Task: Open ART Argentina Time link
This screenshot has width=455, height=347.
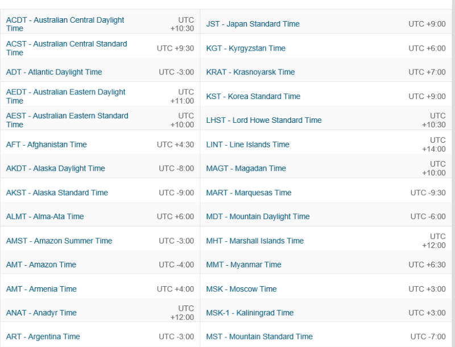Action: [43, 337]
